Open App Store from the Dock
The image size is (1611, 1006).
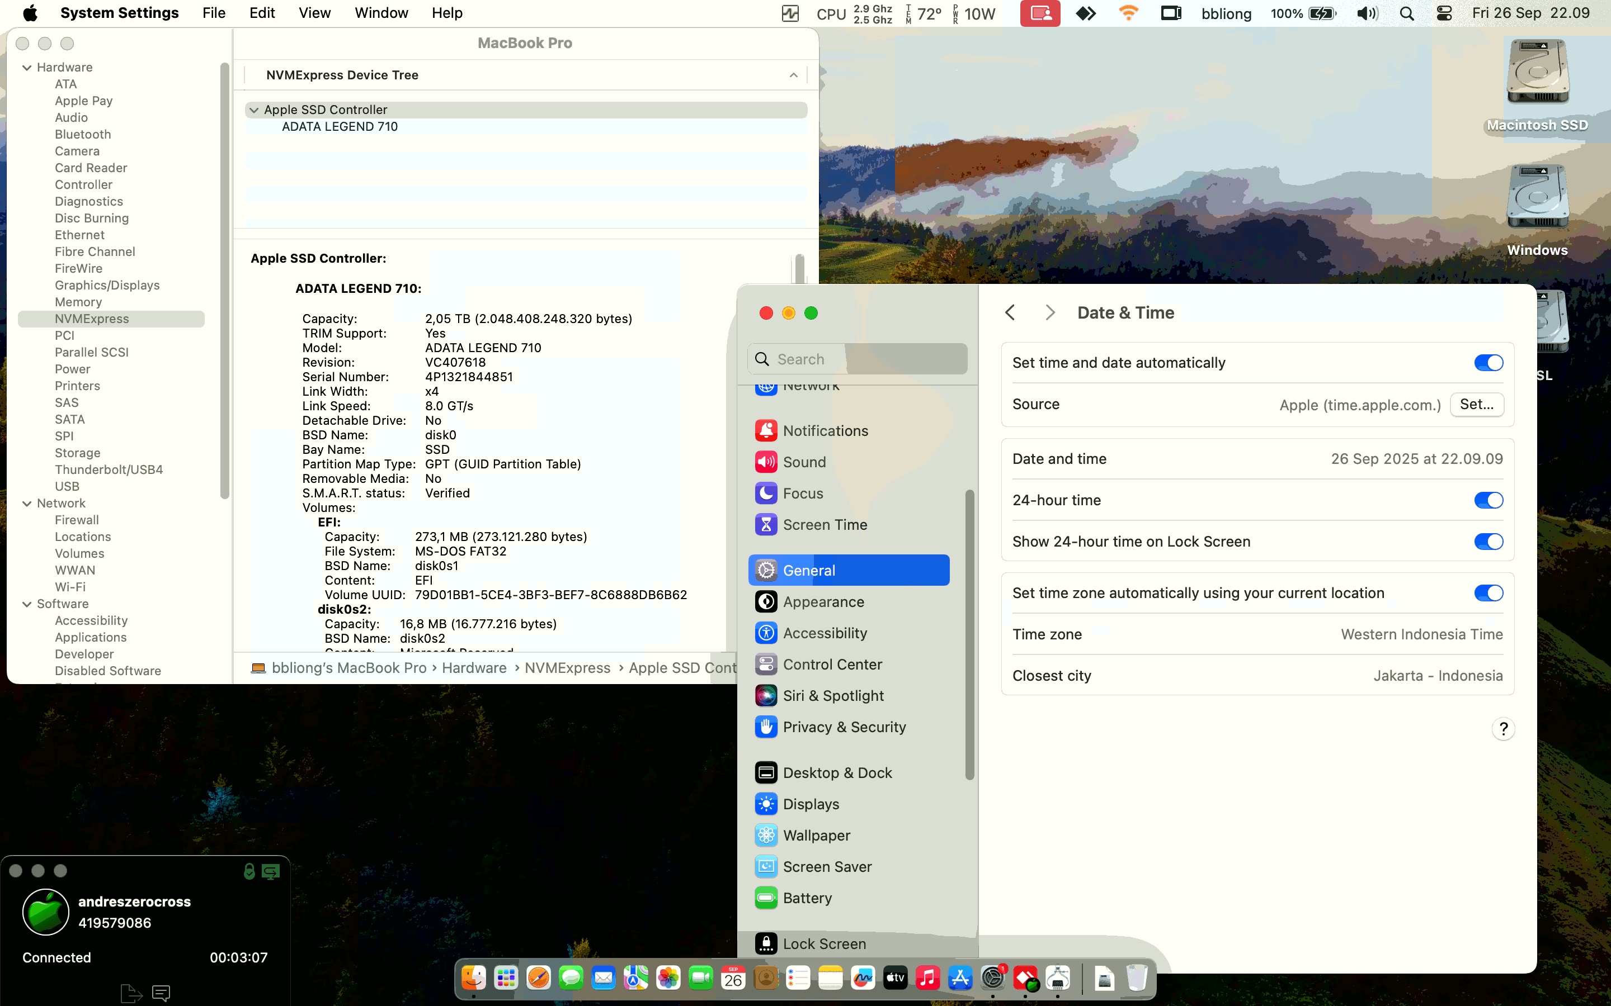coord(960,978)
